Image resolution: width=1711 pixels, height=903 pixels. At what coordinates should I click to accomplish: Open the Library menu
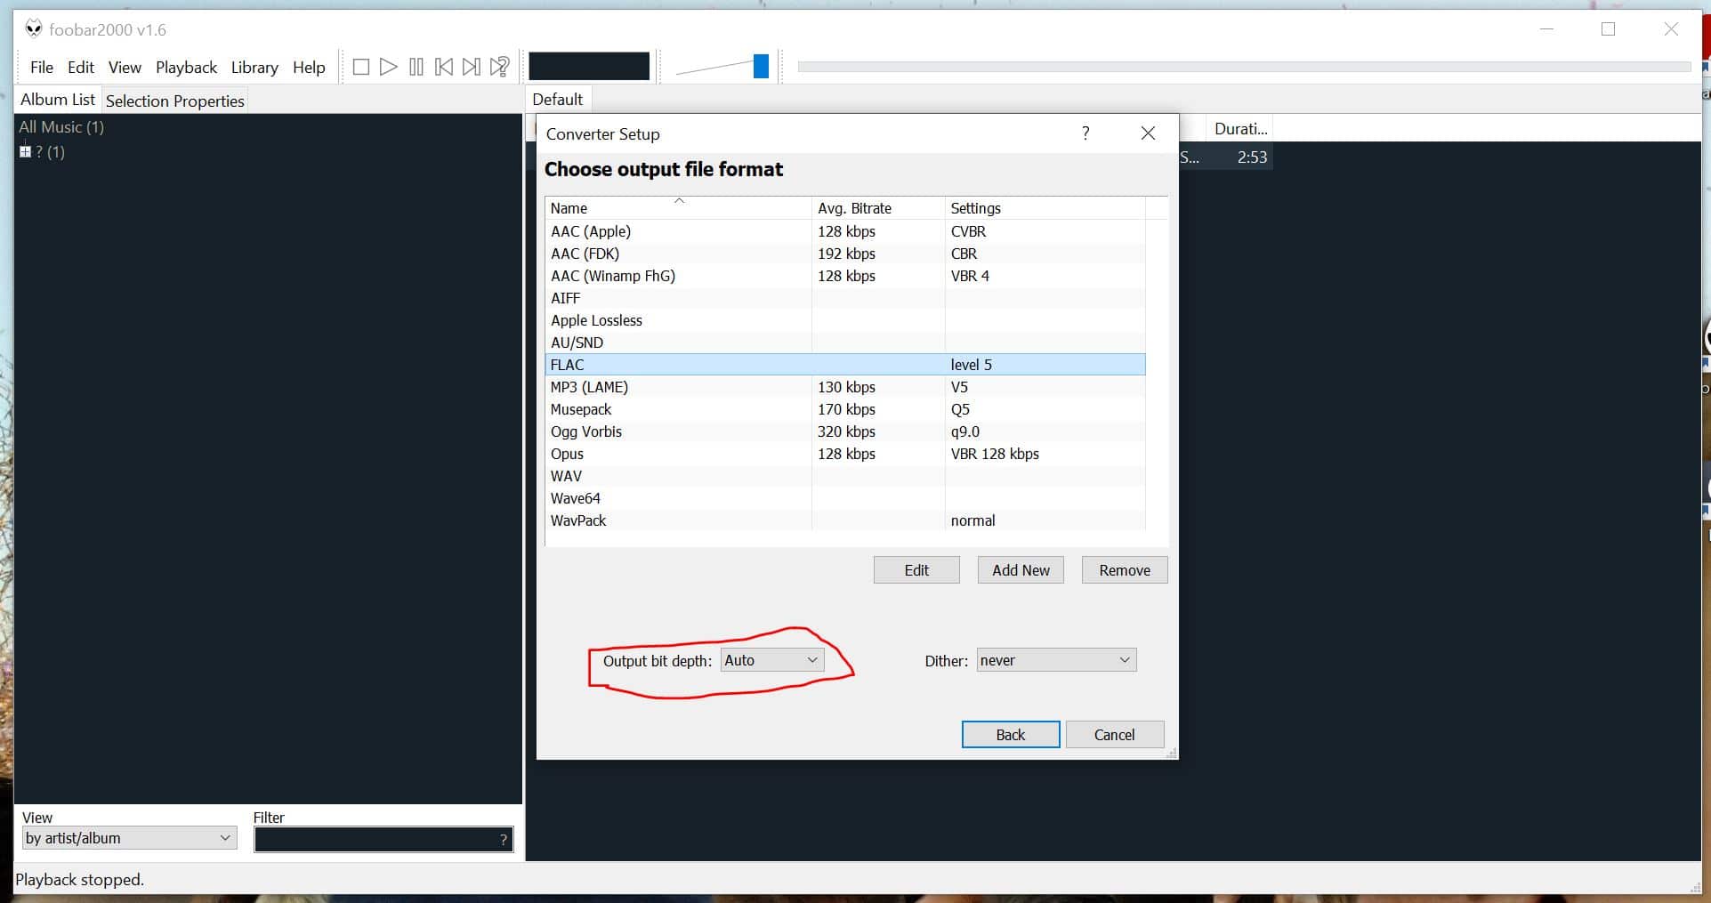click(254, 68)
